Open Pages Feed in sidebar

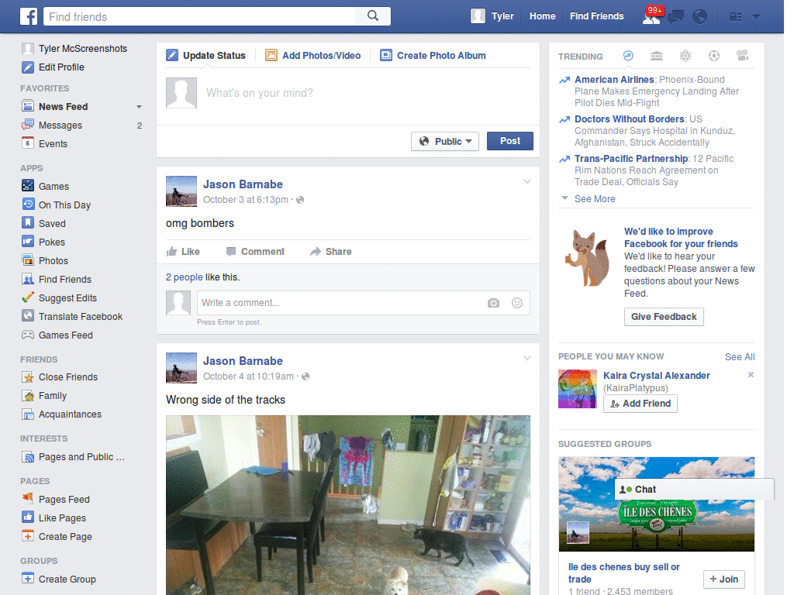56,500
